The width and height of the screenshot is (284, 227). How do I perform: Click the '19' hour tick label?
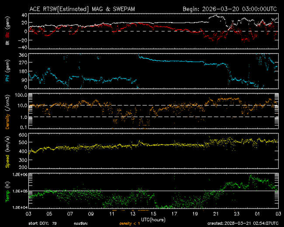point(195,214)
